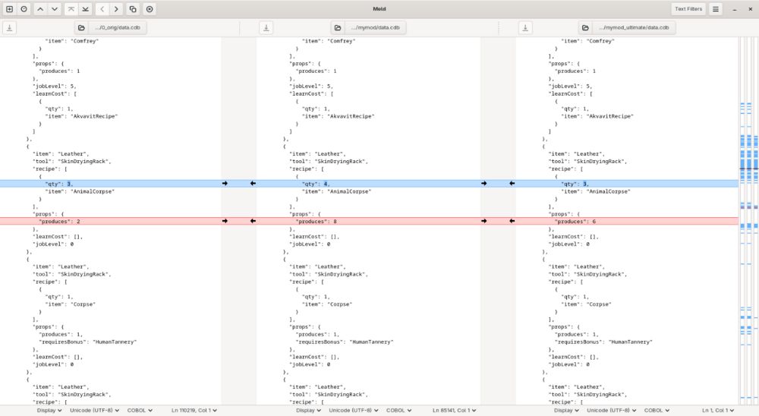Push middle produces: 8 into third pane
Viewport: 759px width, 416px height.
(483, 221)
